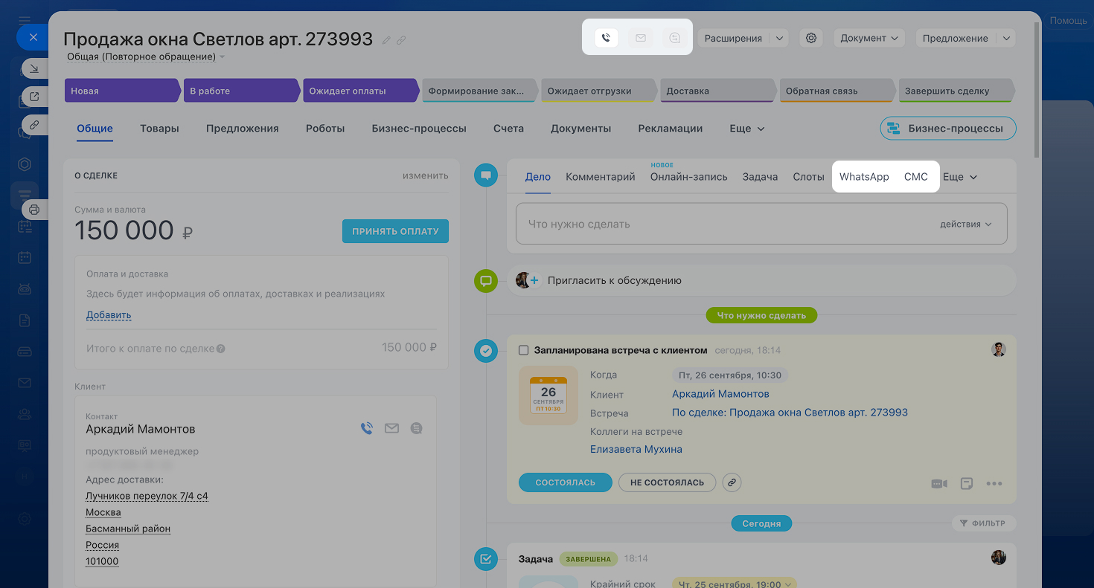Open deal in new window side icon

(33, 97)
